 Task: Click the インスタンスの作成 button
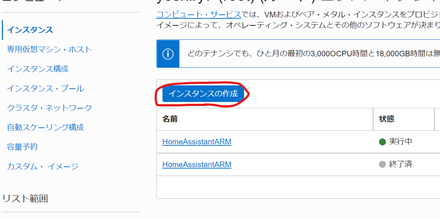[203, 93]
